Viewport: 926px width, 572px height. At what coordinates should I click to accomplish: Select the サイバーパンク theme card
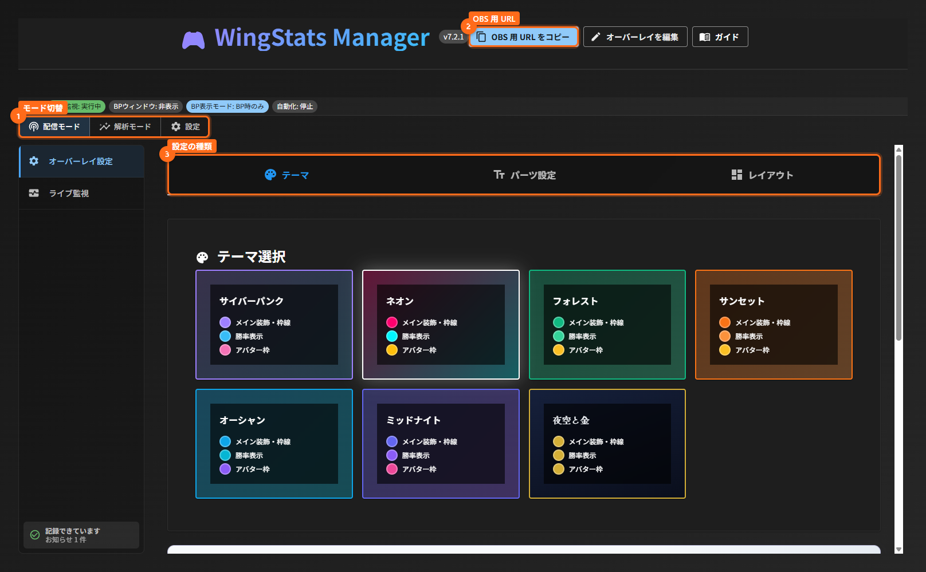click(x=274, y=325)
